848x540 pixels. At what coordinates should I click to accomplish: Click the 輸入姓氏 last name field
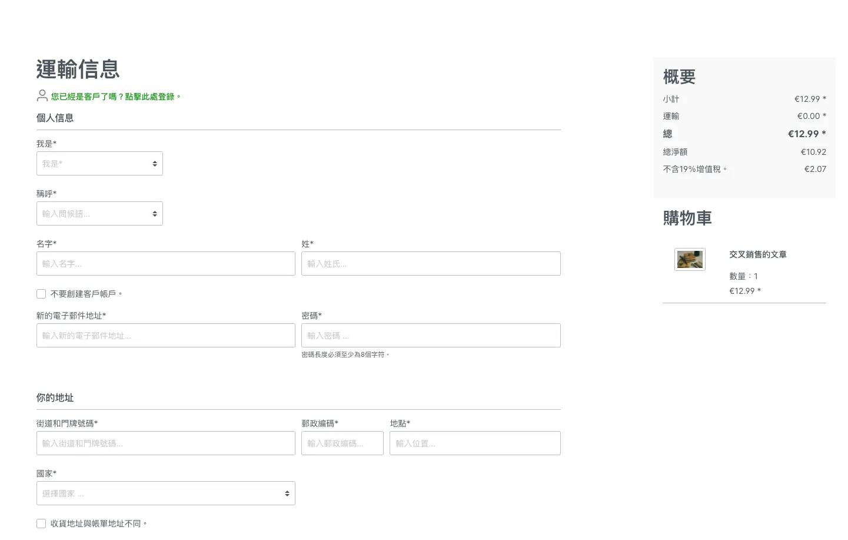point(431,263)
